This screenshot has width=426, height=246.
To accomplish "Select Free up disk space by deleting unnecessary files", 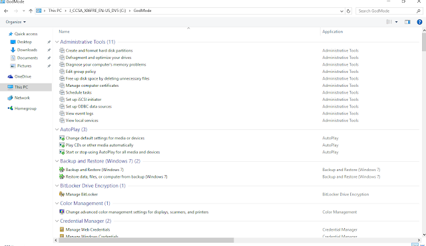I will click(x=107, y=78).
